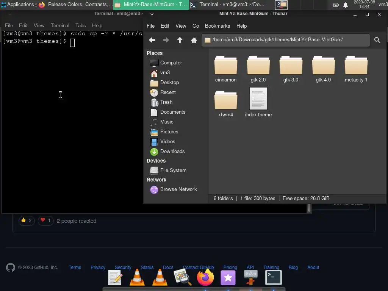Select the gtk-3.0 folder

[x=291, y=69]
